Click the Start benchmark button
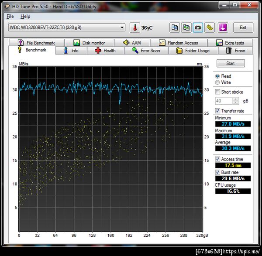Image resolution: width=262 pixels, height=256 pixels. [x=231, y=63]
